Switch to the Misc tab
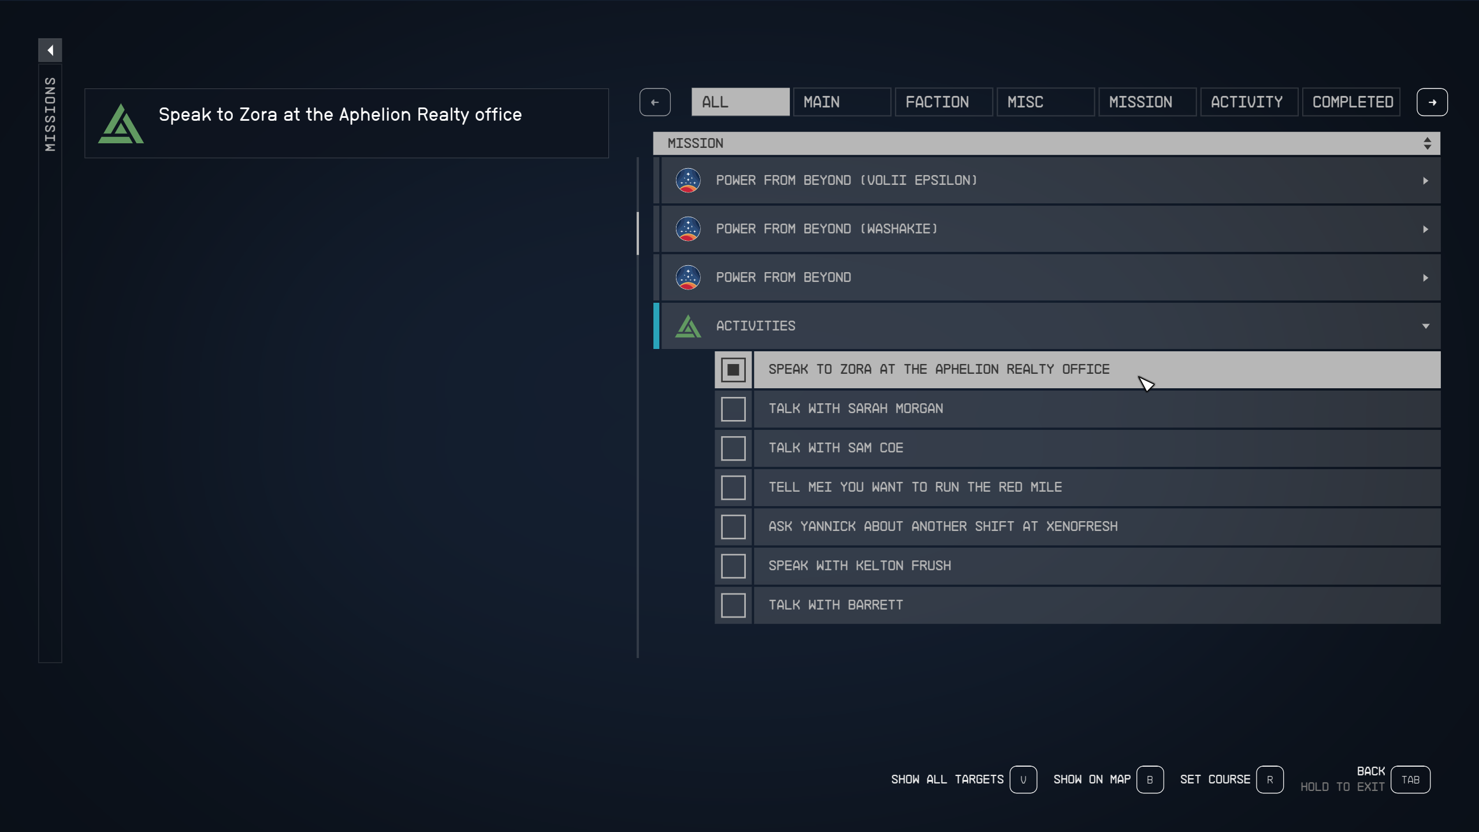The image size is (1479, 832). point(1045,102)
